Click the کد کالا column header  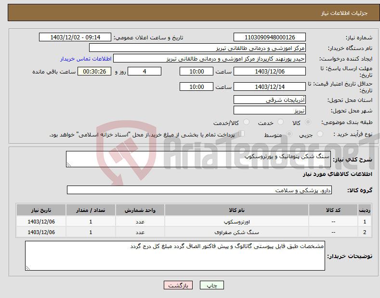[x=333, y=210]
